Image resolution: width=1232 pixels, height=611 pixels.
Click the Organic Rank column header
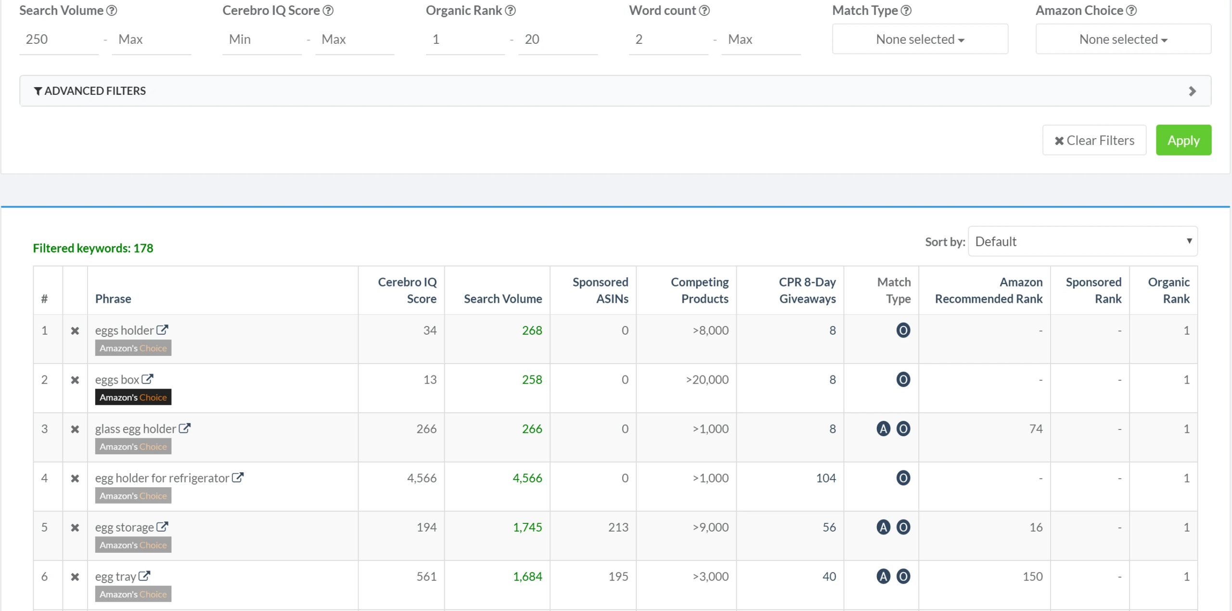pos(1168,290)
